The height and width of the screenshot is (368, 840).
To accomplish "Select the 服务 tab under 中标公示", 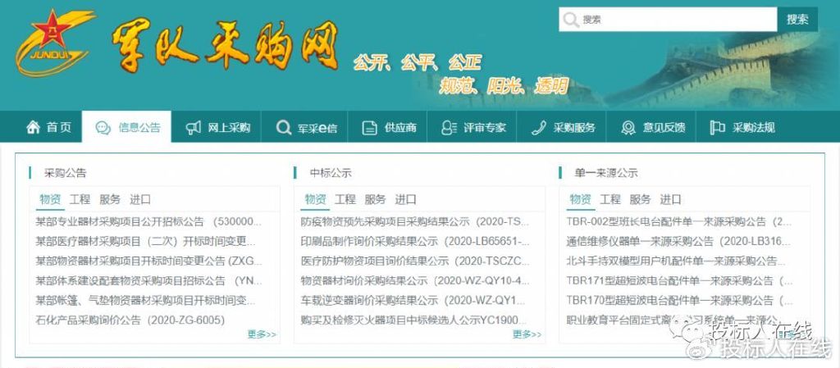I will tap(375, 200).
